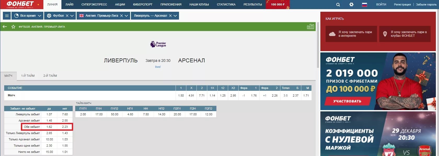Choose Я хочу заключать пари в интернете

click(x=351, y=34)
